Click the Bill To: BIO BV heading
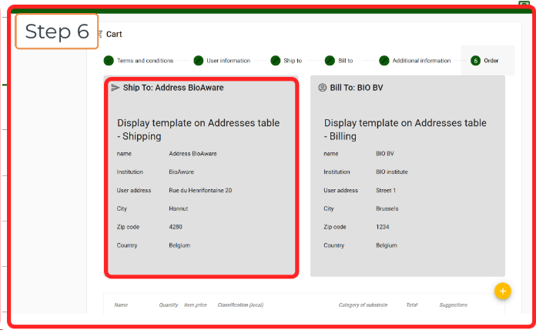Screen dimensions: 536x330 (357, 88)
